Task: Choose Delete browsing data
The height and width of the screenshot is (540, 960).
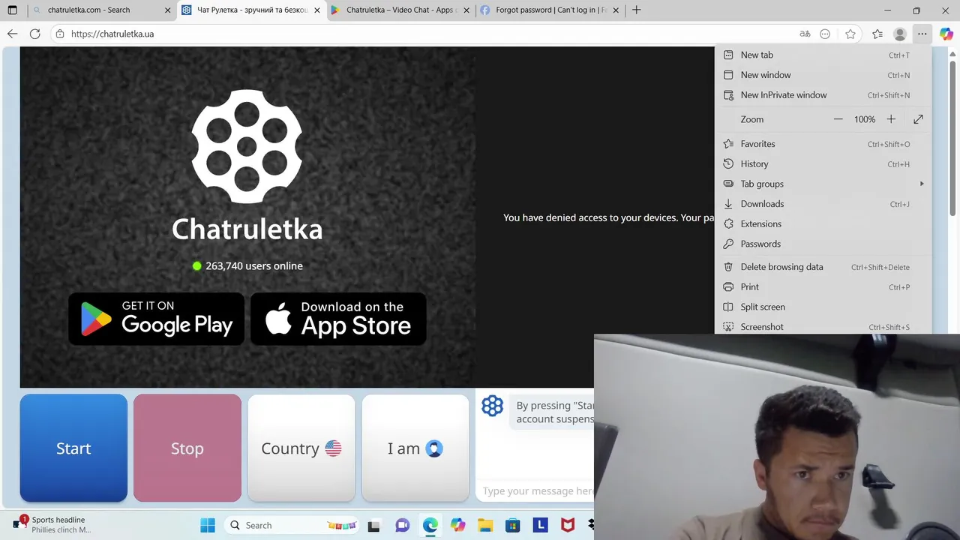Action: pyautogui.click(x=823, y=267)
